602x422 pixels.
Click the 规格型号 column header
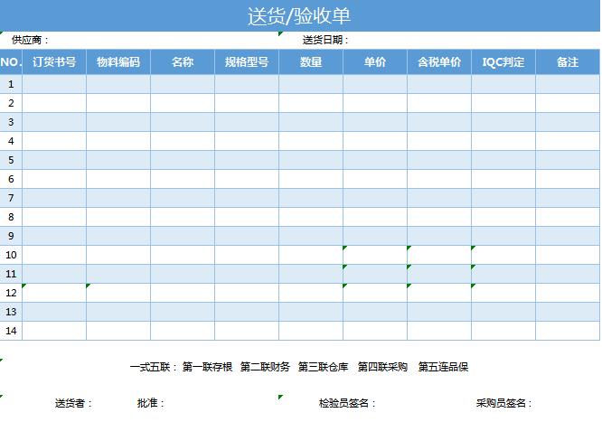coord(247,62)
